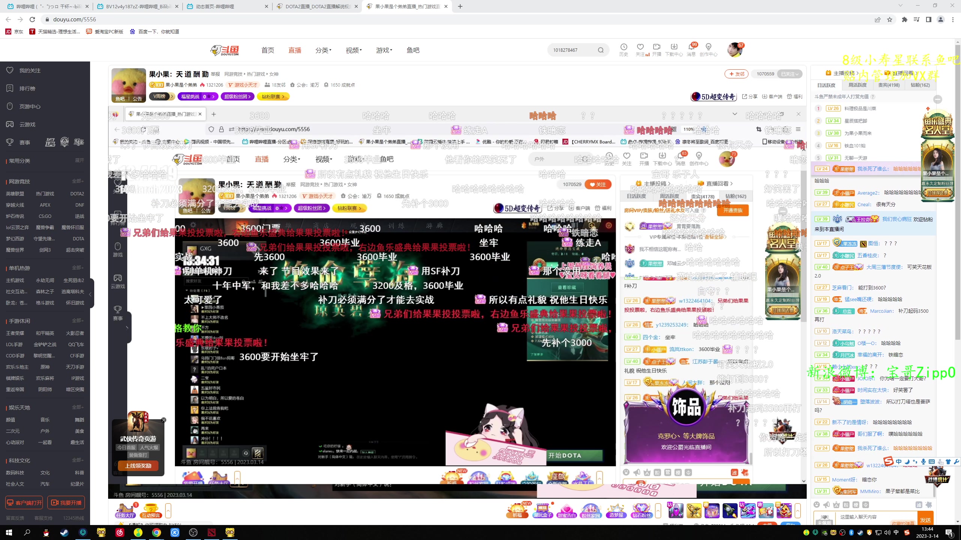Open the 直播 item in the top nav
961x540 pixels.
pos(295,50)
